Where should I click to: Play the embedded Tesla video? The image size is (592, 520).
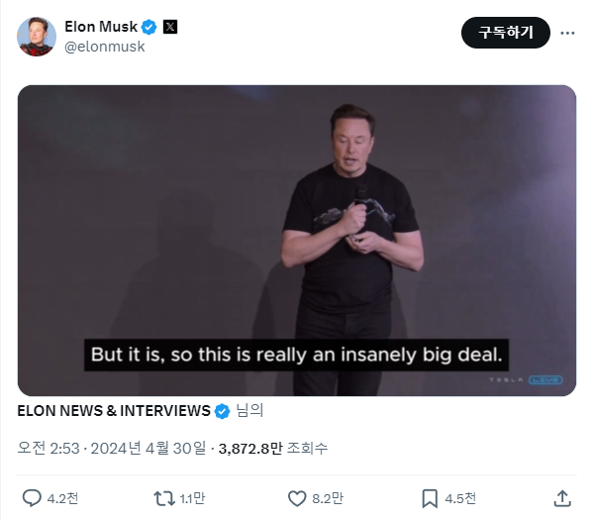(297, 240)
